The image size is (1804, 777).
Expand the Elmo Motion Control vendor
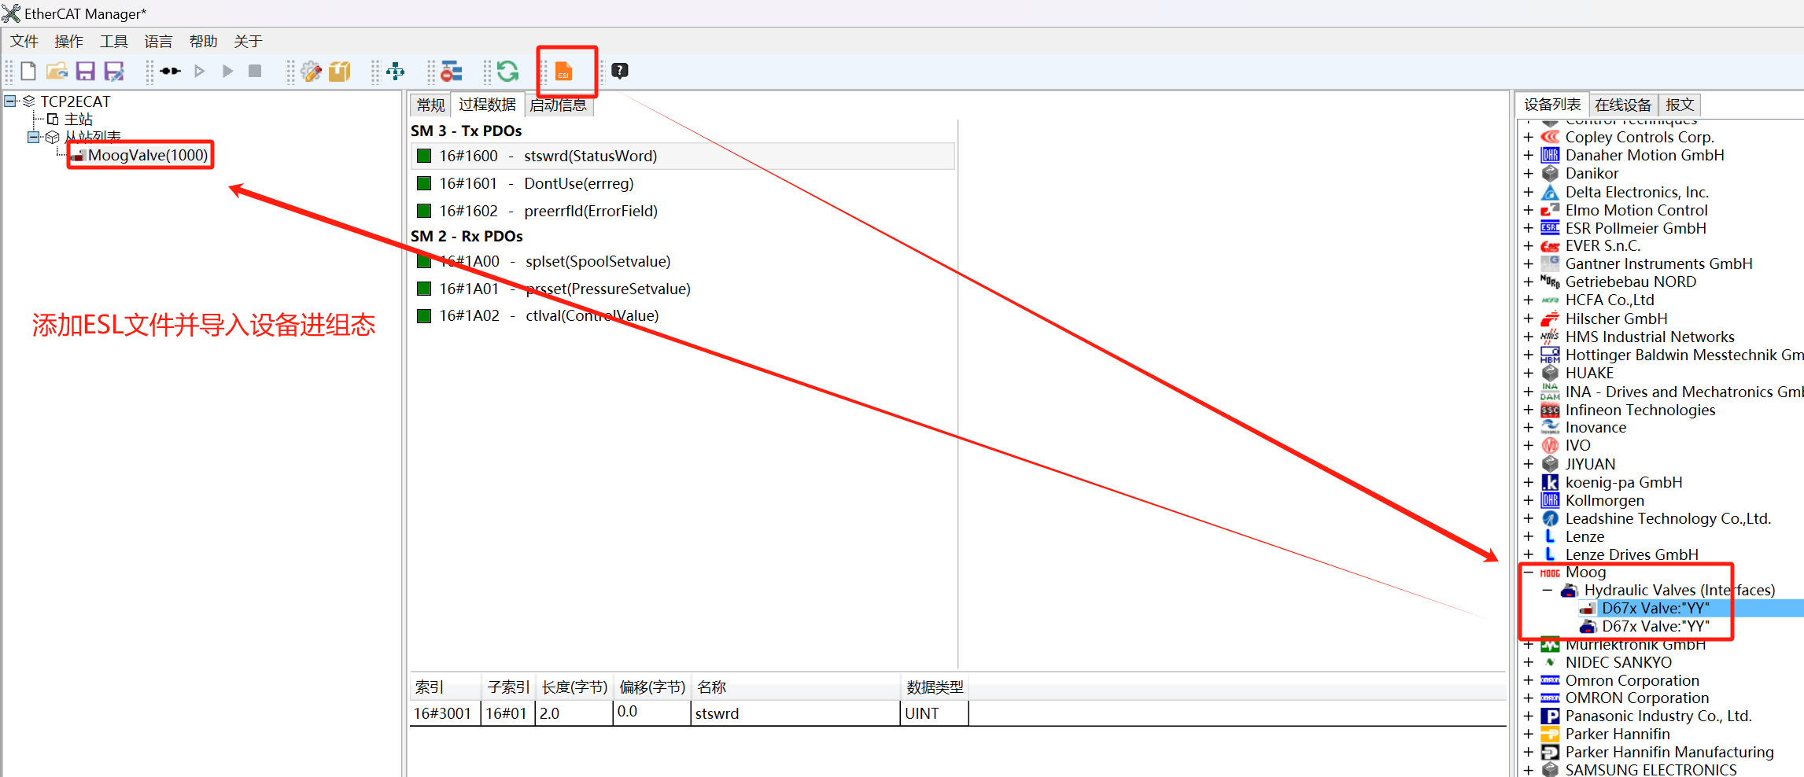click(1528, 210)
